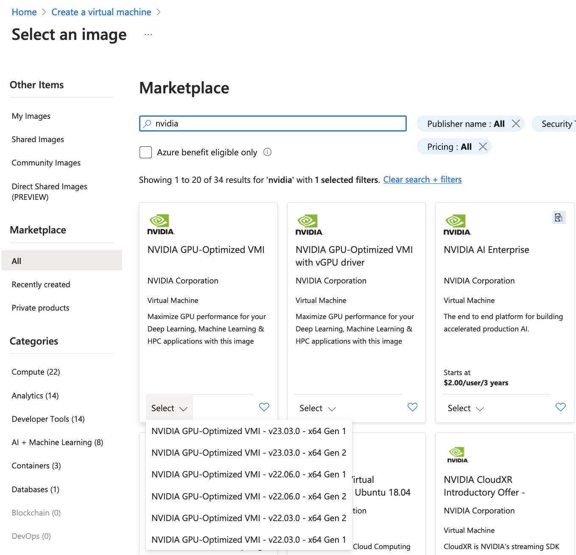
Task: Remove the Publisher name filter
Action: [x=516, y=123]
